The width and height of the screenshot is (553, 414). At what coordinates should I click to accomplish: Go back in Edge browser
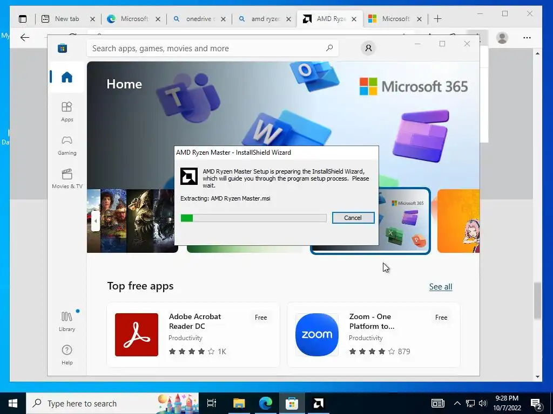[x=25, y=37]
